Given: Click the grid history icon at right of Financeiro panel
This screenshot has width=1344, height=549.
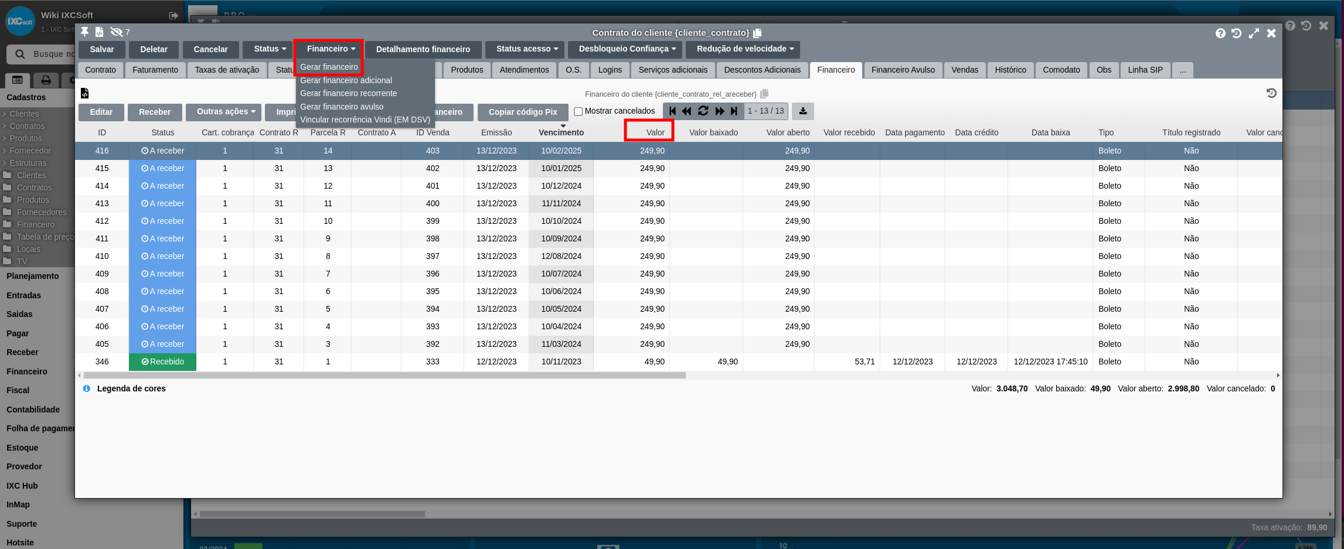Looking at the screenshot, I should [x=1271, y=93].
